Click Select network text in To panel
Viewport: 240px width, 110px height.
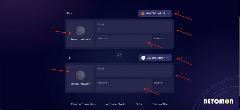[80, 84]
